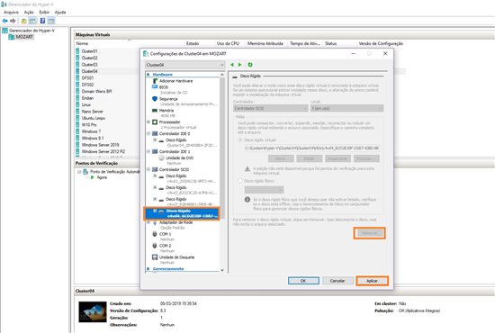Click the Forward arrow in main toolbar
The height and width of the screenshot is (333, 495).
pyautogui.click(x=13, y=21)
